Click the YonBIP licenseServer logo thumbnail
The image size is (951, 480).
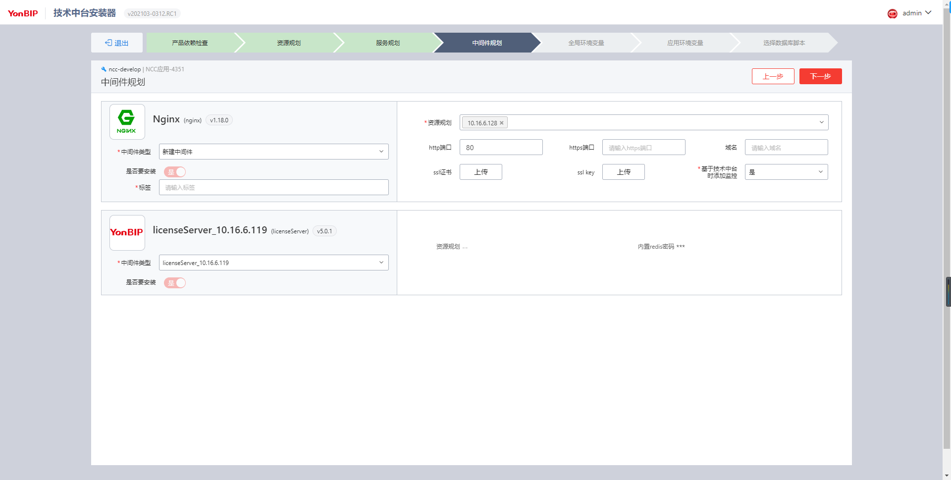[127, 233]
